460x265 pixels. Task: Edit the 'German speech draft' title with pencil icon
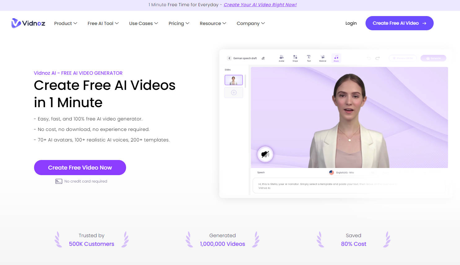[263, 58]
